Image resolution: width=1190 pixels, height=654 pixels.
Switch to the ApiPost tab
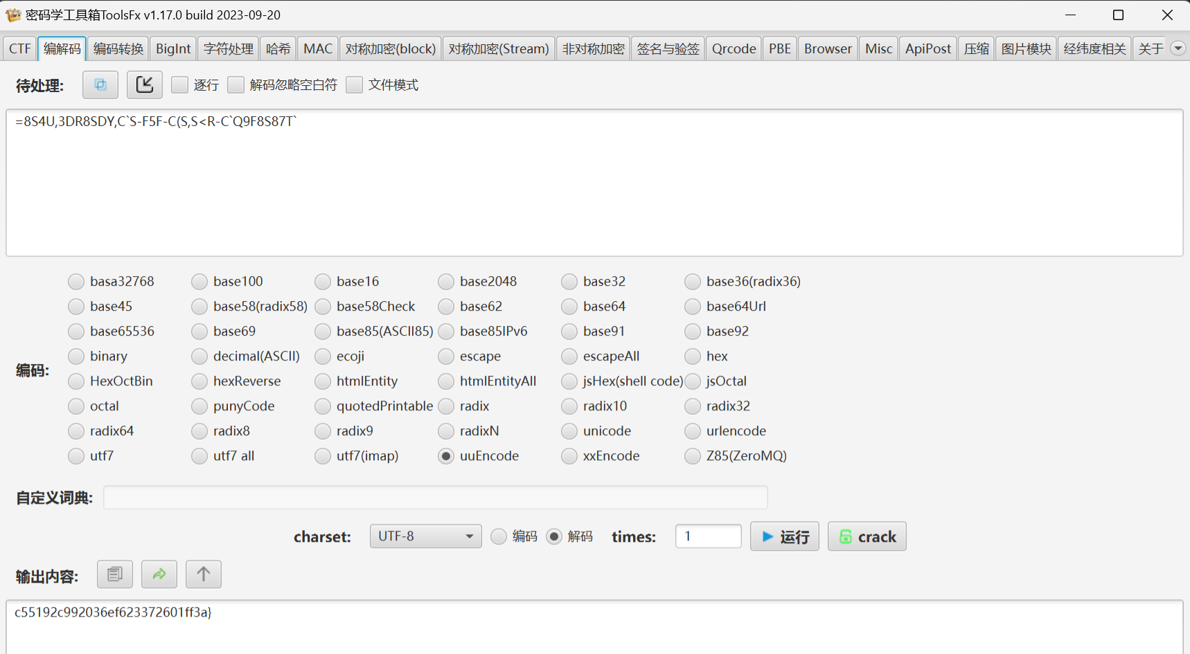(928, 48)
